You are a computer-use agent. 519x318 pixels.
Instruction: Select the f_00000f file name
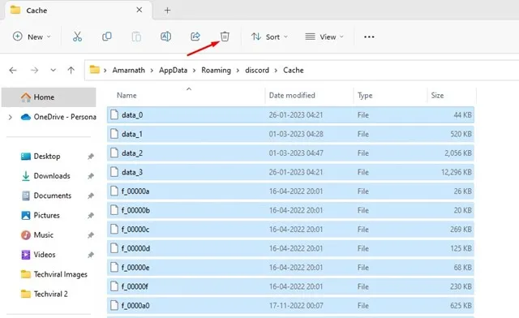pyautogui.click(x=135, y=286)
